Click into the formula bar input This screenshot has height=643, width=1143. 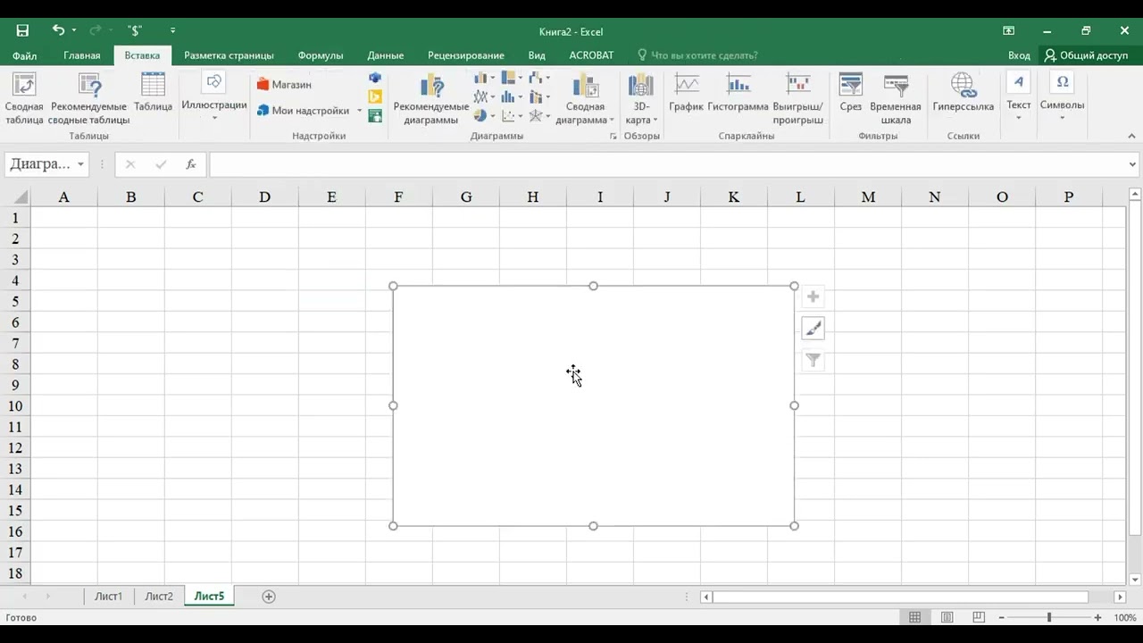(668, 164)
